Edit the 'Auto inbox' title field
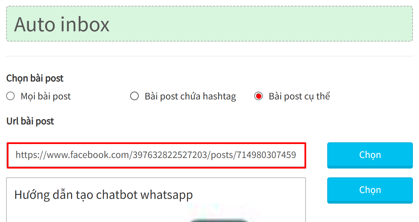Image resolution: width=419 pixels, height=222 pixels. (x=209, y=24)
